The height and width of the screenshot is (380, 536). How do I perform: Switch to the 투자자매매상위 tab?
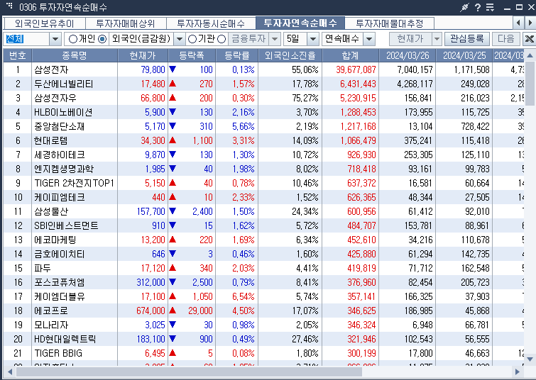coord(126,23)
